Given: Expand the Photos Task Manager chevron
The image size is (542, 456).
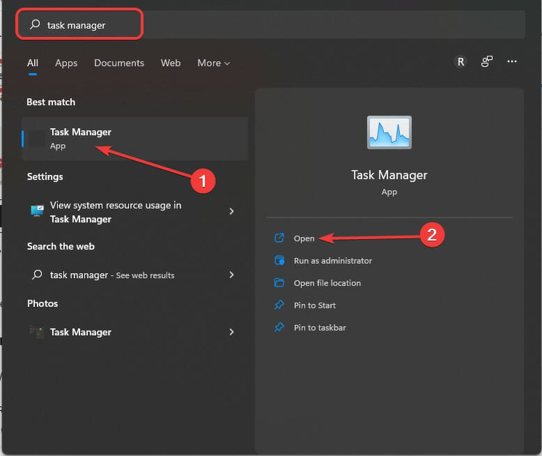Looking at the screenshot, I should 231,333.
